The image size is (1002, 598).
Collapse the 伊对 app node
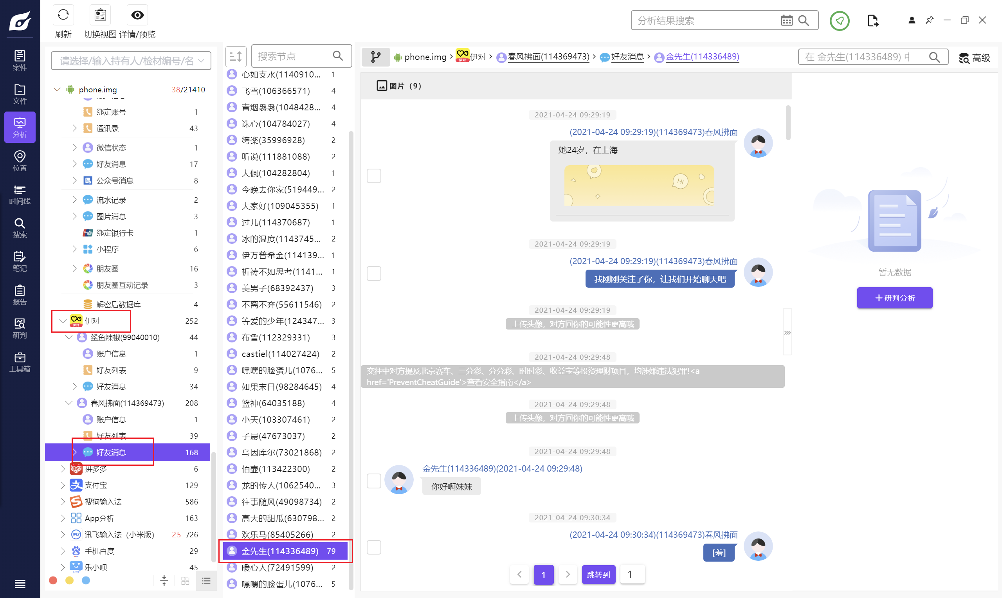[63, 321]
